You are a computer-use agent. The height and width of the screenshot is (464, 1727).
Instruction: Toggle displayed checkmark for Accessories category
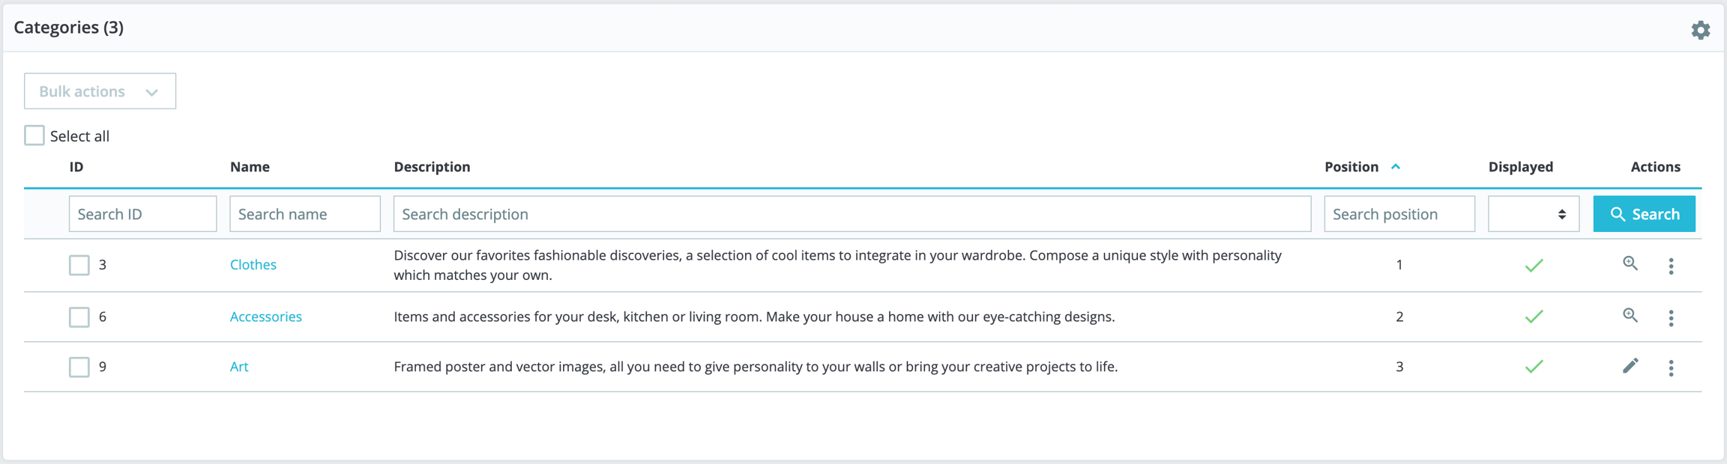[x=1534, y=317]
